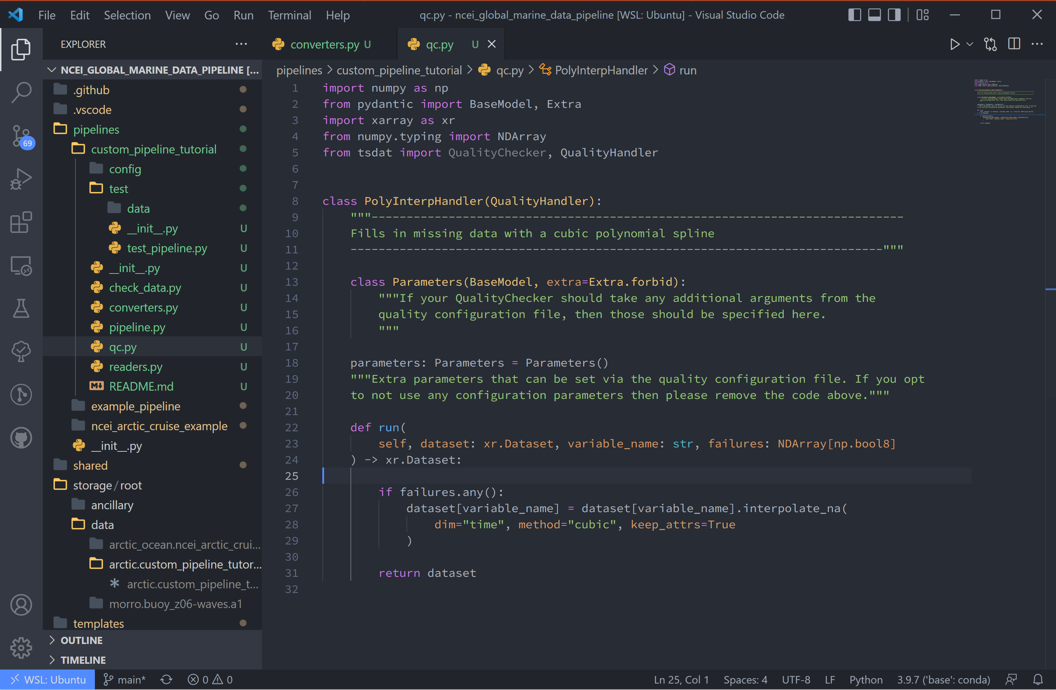Click Spaces: 4 indentation setting
The width and height of the screenshot is (1056, 690).
click(746, 679)
